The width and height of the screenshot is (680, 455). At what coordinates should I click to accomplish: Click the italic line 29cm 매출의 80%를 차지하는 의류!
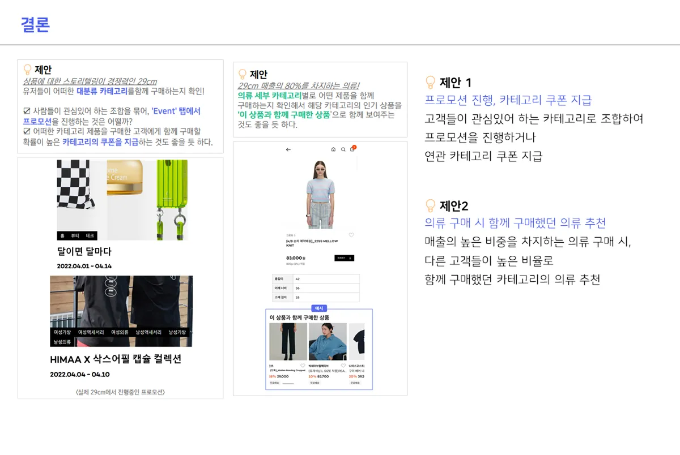pyautogui.click(x=299, y=85)
